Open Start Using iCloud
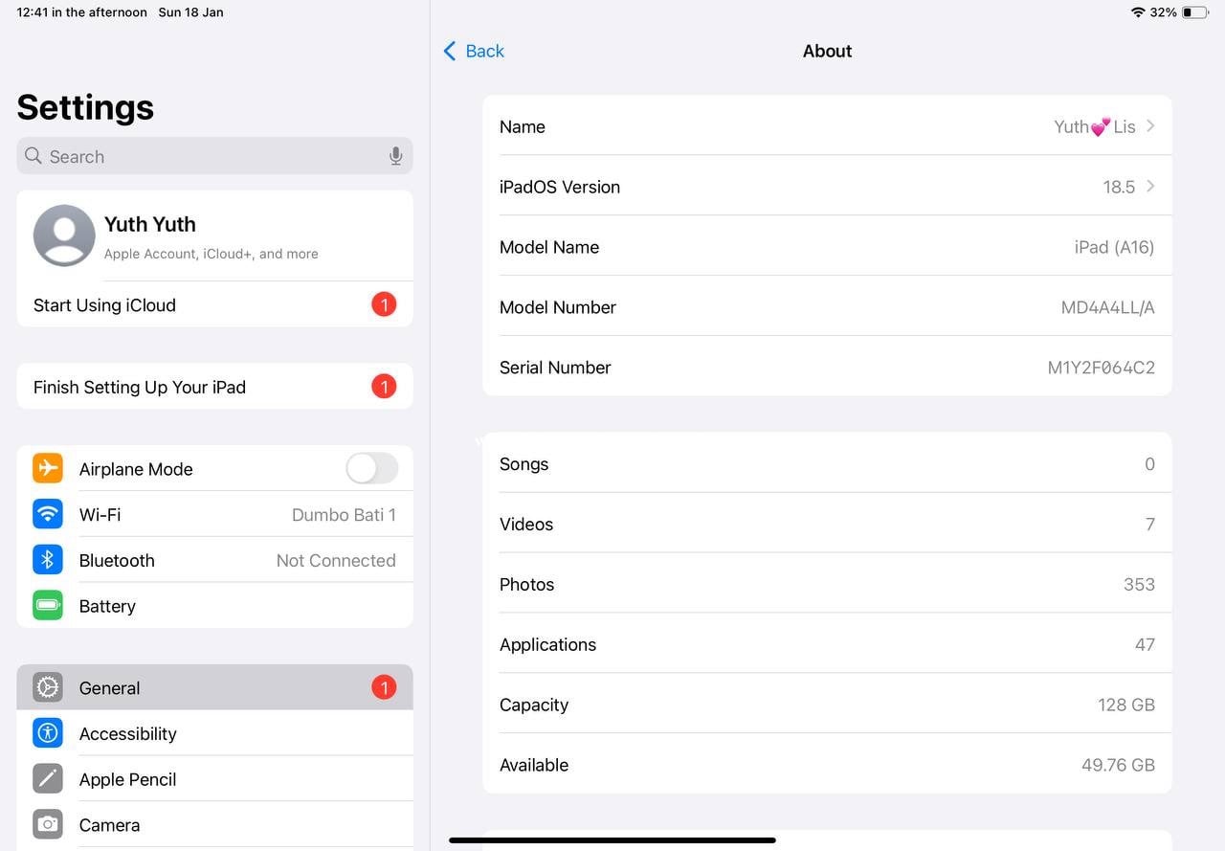Image resolution: width=1225 pixels, height=851 pixels. pyautogui.click(x=214, y=305)
